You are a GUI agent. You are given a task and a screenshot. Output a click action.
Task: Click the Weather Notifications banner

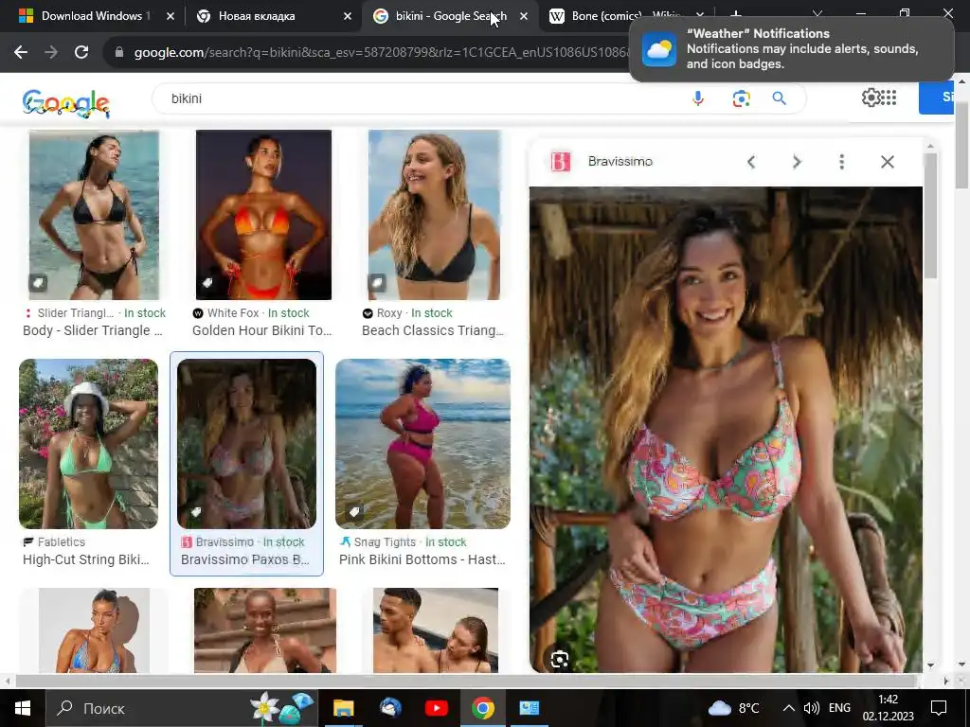coord(792,49)
